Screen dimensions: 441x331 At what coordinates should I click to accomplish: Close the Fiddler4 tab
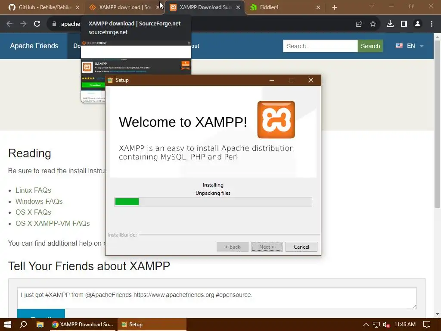click(x=318, y=7)
